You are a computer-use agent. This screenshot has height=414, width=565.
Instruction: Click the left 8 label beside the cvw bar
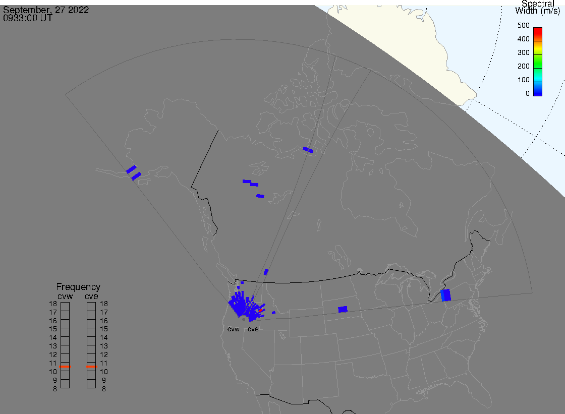55,389
